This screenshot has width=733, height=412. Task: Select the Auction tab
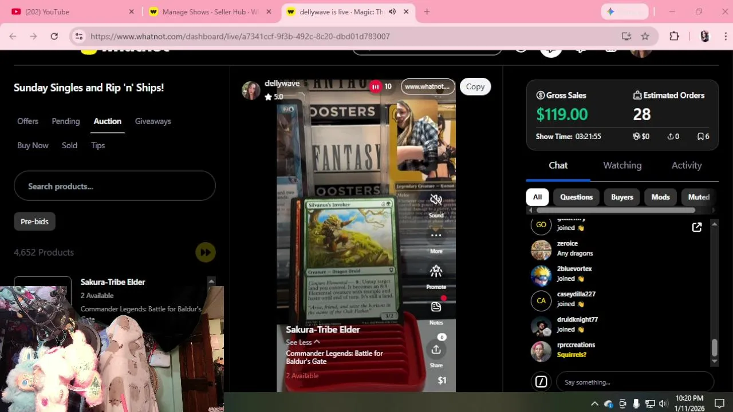pos(108,121)
